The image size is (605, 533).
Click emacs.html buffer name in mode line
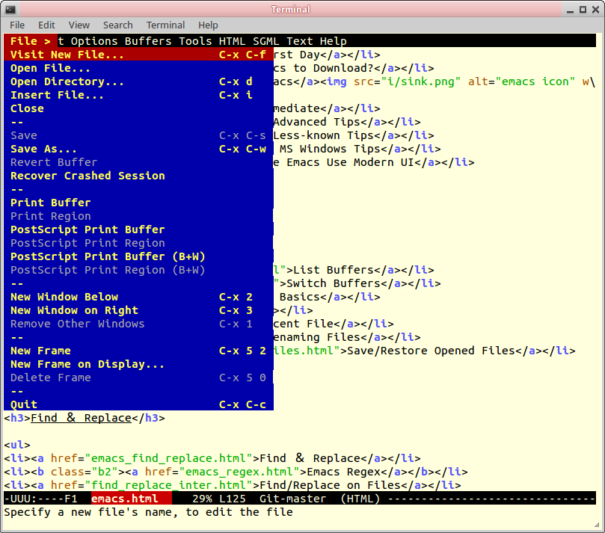pos(125,499)
